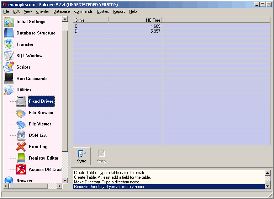The width and height of the screenshot is (274, 199).
Task: Click the Fixed Drives hard disk icon
Action: (x=21, y=101)
